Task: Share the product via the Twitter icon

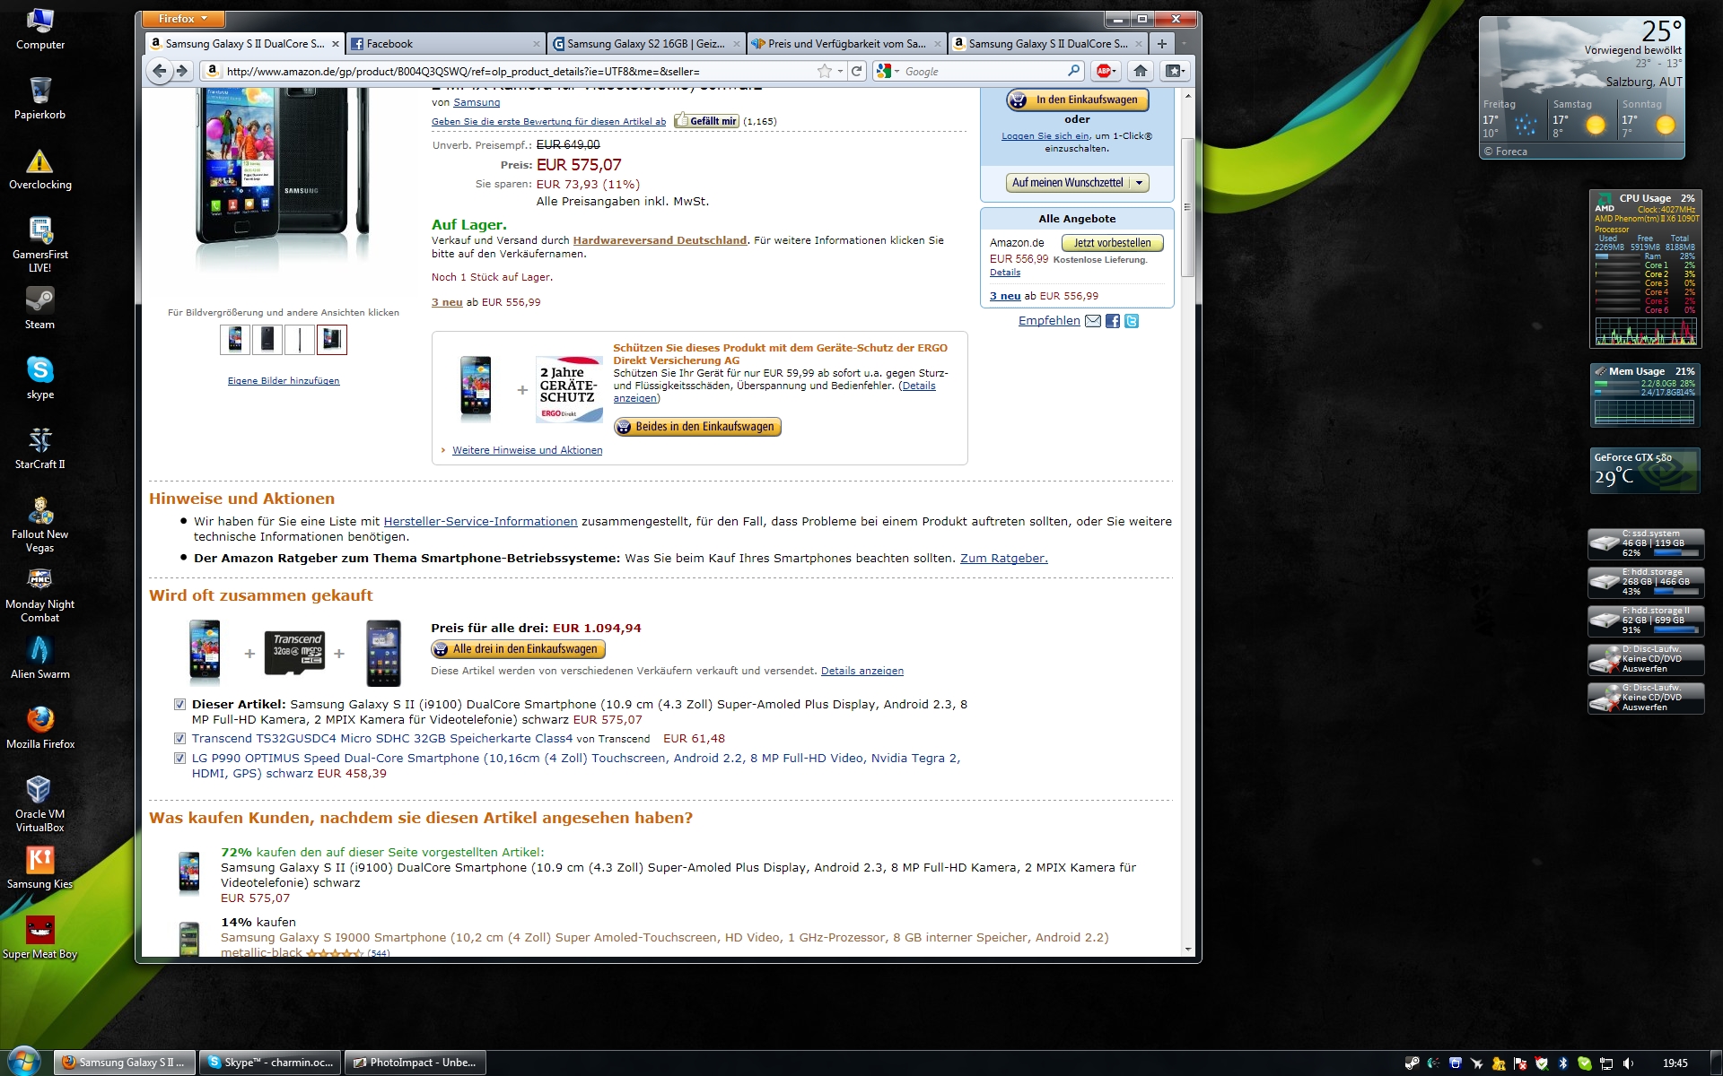Action: point(1132,321)
